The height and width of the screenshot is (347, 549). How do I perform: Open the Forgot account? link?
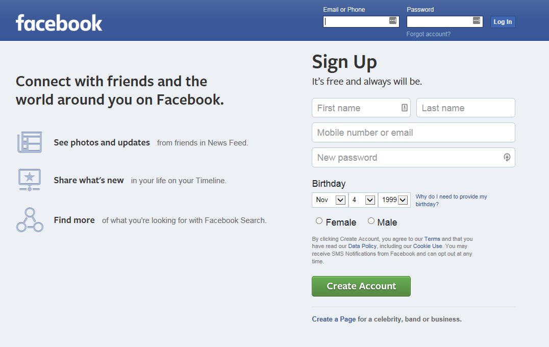tap(428, 34)
